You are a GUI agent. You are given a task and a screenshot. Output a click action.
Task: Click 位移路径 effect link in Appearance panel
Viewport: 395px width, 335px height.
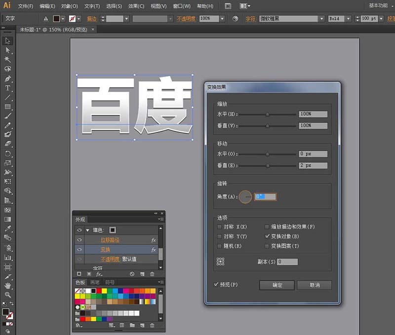pyautogui.click(x=110, y=240)
